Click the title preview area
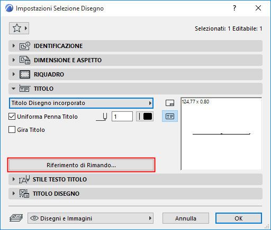 click(221, 134)
